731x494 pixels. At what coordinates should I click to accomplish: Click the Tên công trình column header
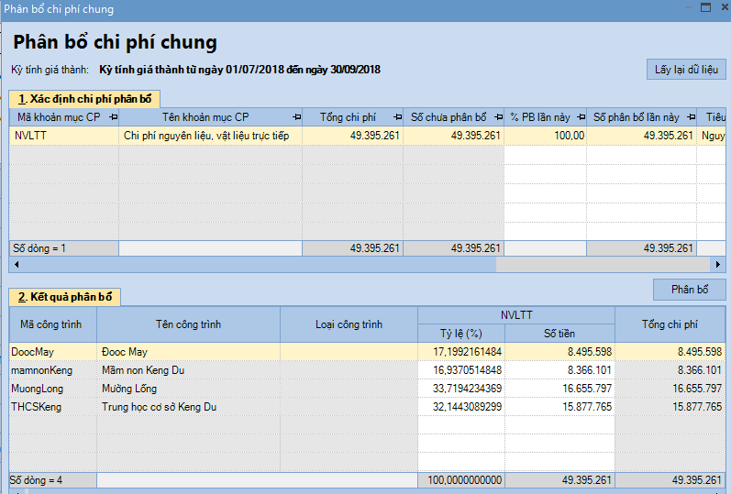[188, 324]
